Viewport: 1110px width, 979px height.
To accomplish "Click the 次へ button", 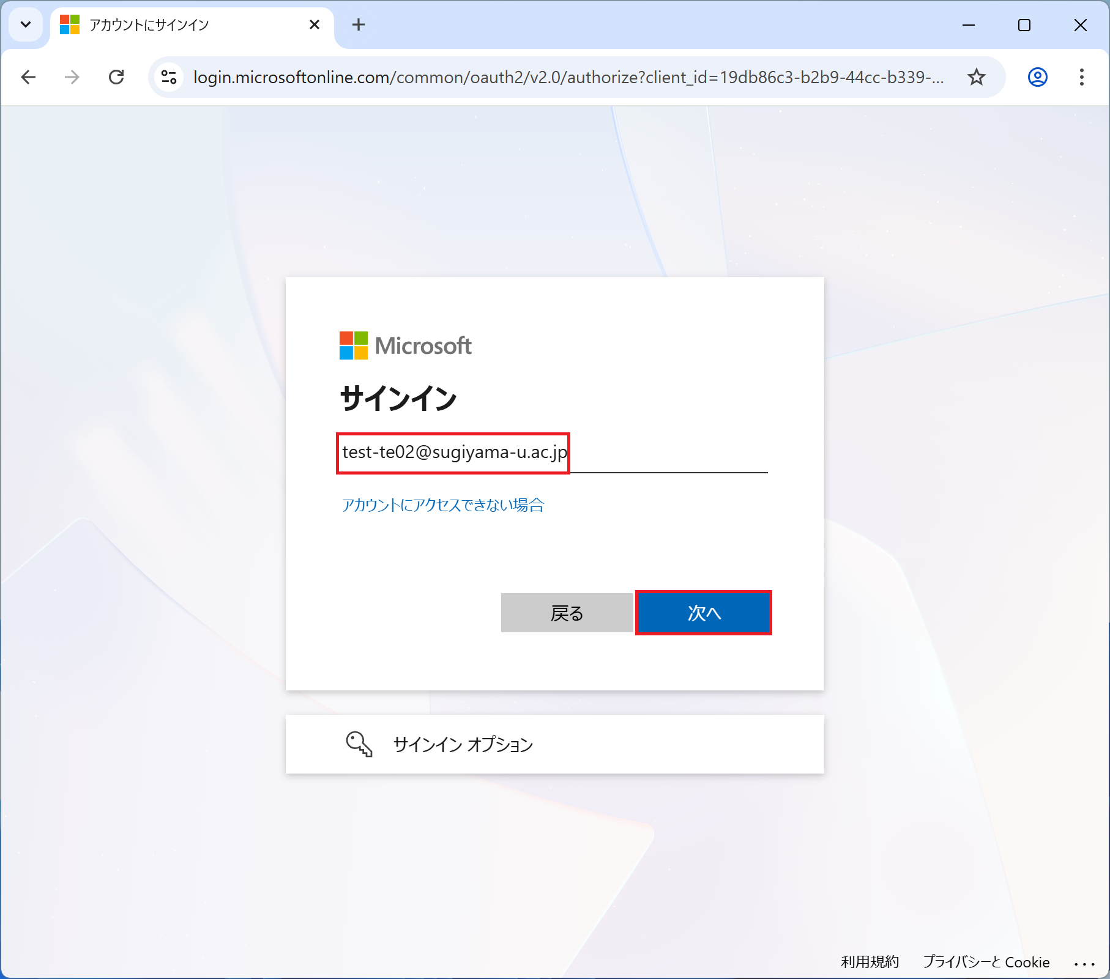I will tap(703, 613).
